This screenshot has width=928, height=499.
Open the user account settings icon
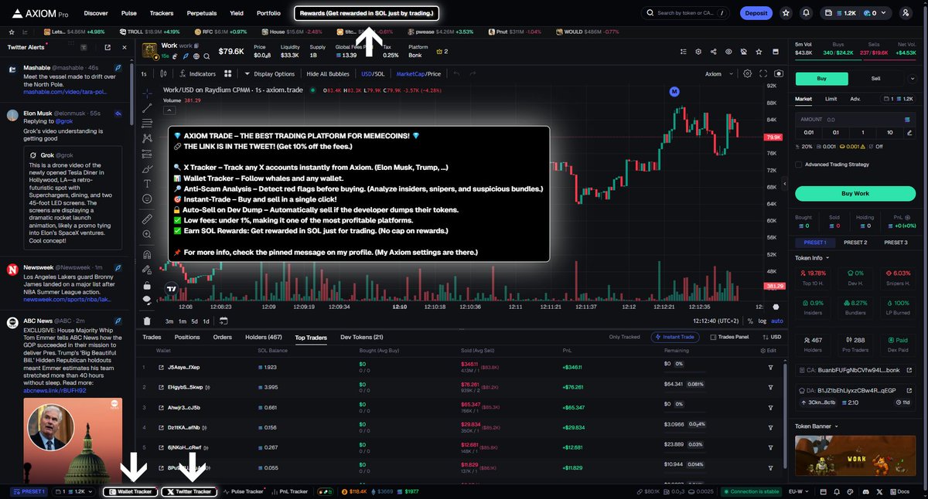906,13
